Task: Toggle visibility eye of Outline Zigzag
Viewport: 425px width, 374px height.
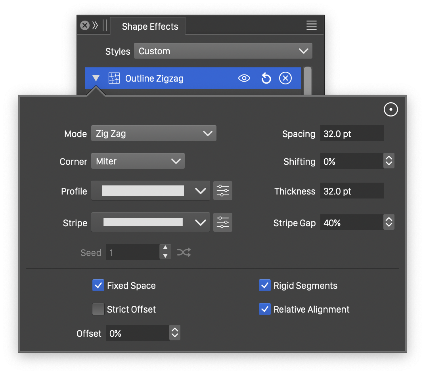Action: click(x=244, y=78)
